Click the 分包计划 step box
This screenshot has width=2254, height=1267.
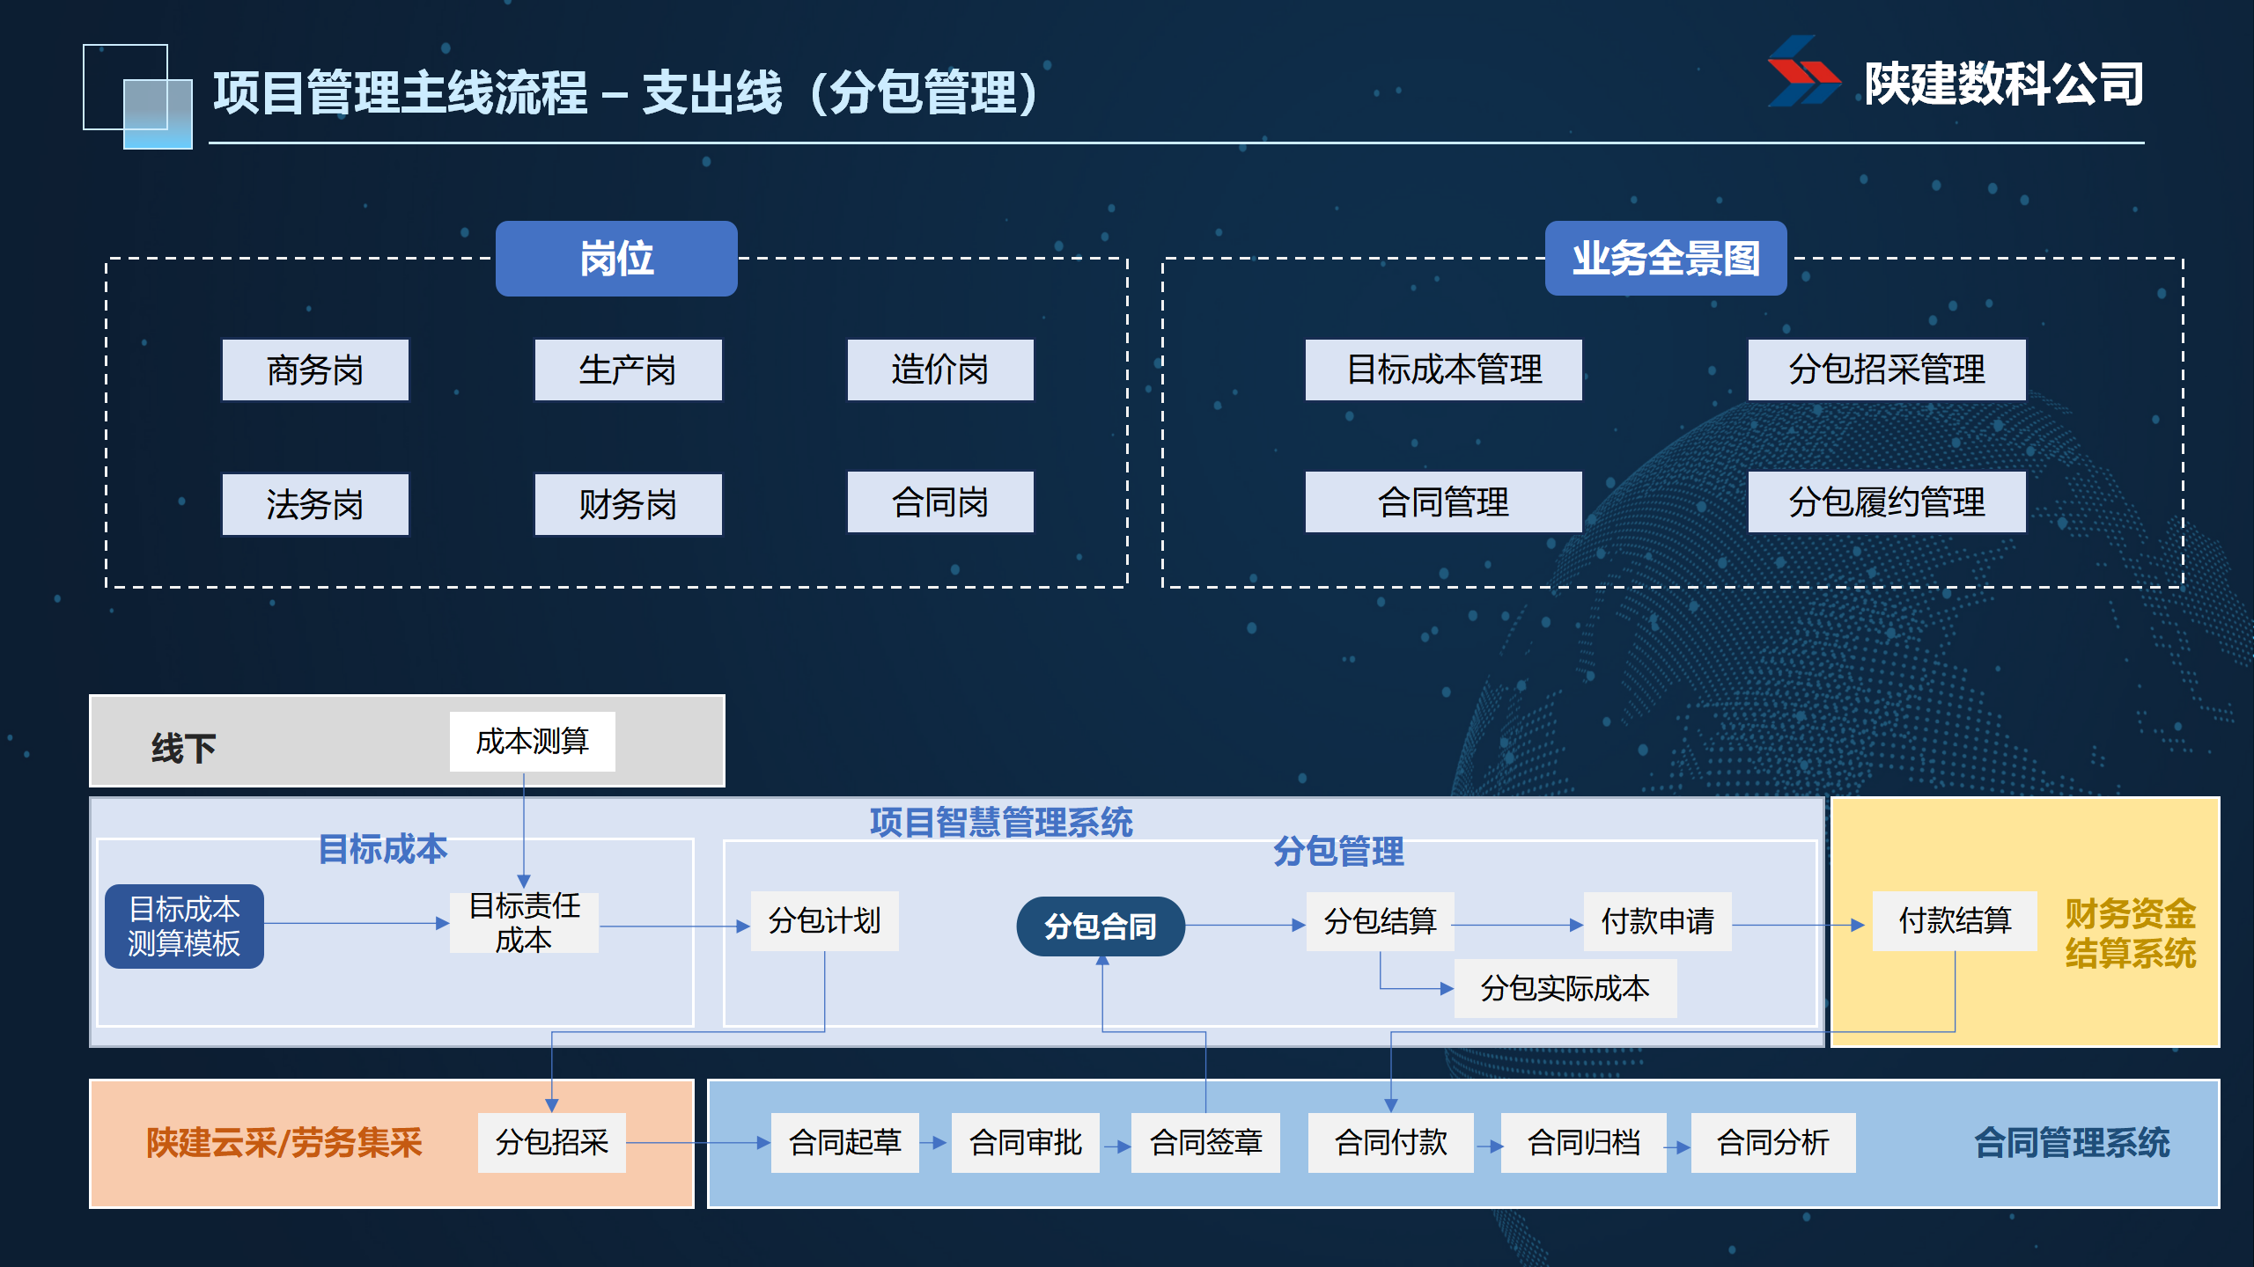click(824, 921)
